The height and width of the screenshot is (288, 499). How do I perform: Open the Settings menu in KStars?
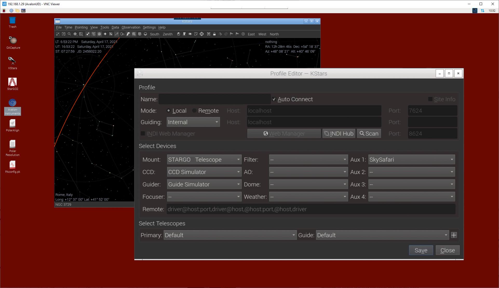149,27
